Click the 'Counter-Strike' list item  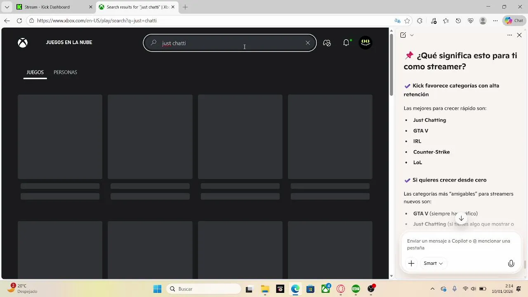tap(431, 152)
